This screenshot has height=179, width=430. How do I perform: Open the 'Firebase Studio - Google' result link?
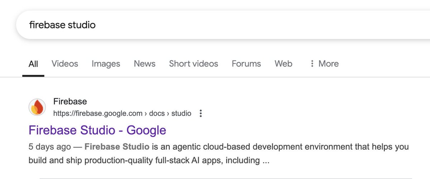97,130
